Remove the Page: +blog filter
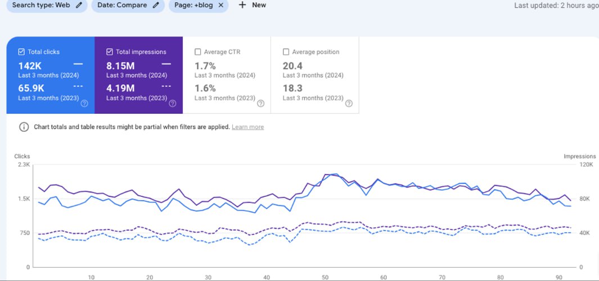 220,5
